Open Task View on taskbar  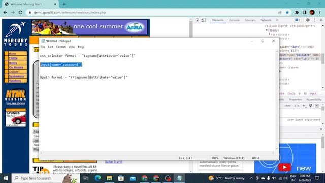(85, 178)
